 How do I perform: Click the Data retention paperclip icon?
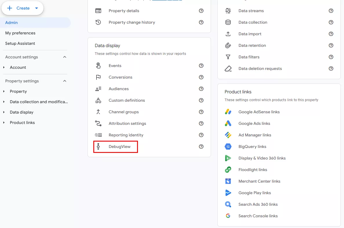coord(228,45)
